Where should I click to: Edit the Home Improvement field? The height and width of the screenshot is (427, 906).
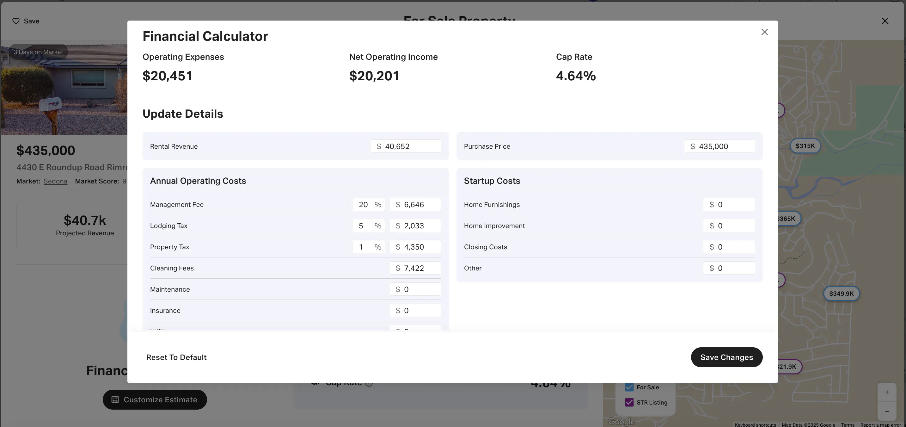729,226
